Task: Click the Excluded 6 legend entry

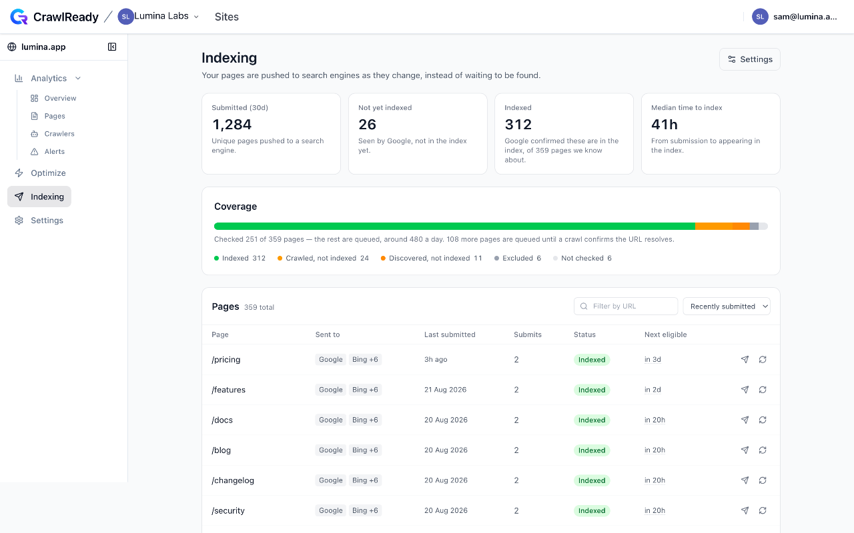Action: pyautogui.click(x=518, y=258)
